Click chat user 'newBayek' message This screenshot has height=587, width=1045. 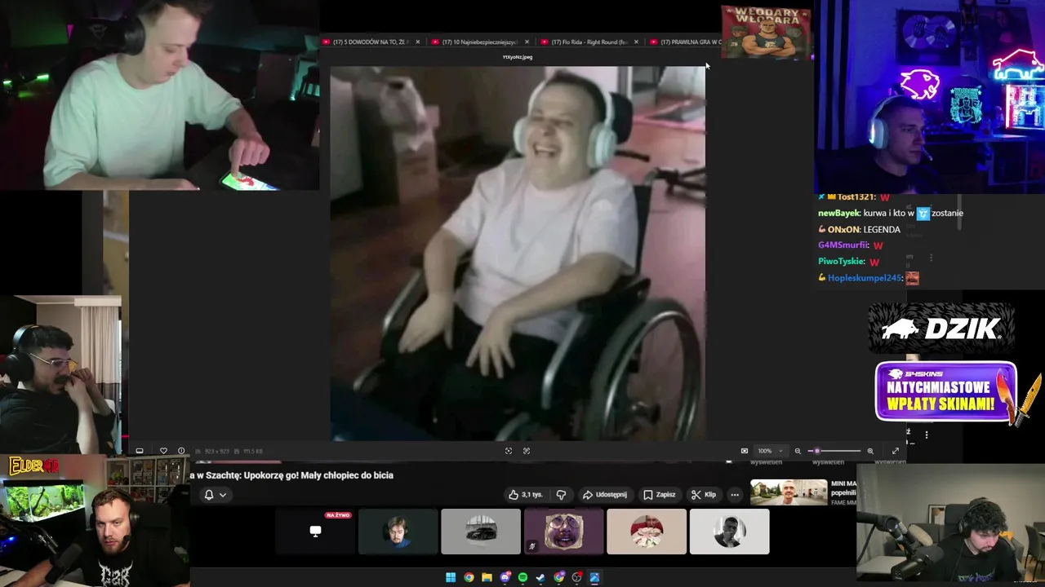point(891,213)
